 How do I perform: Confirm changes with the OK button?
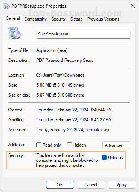[x=60, y=185]
